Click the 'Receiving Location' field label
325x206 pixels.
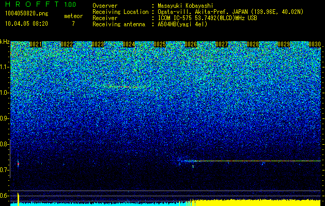(120, 12)
